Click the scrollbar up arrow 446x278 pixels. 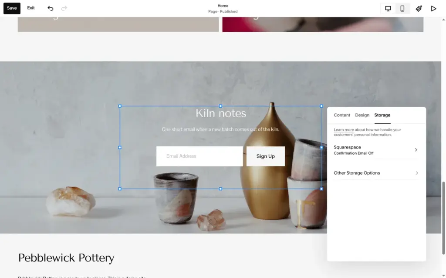tap(443, 20)
